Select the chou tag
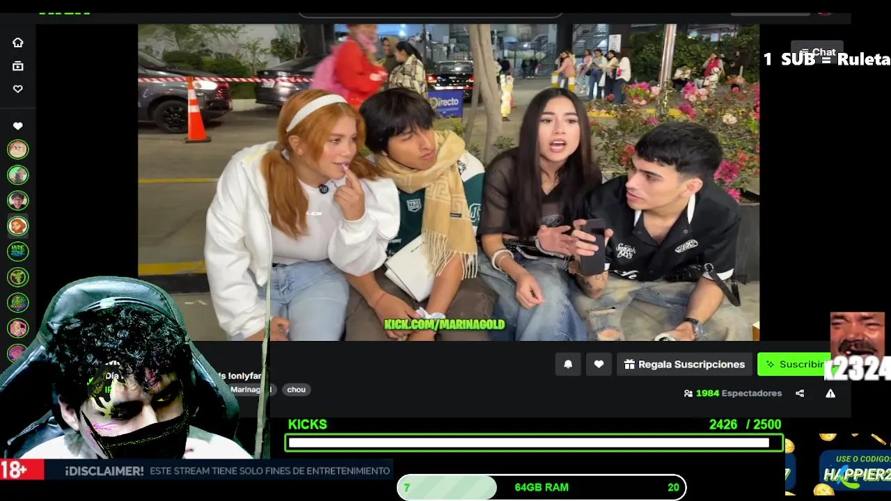891x501 pixels. (x=297, y=390)
